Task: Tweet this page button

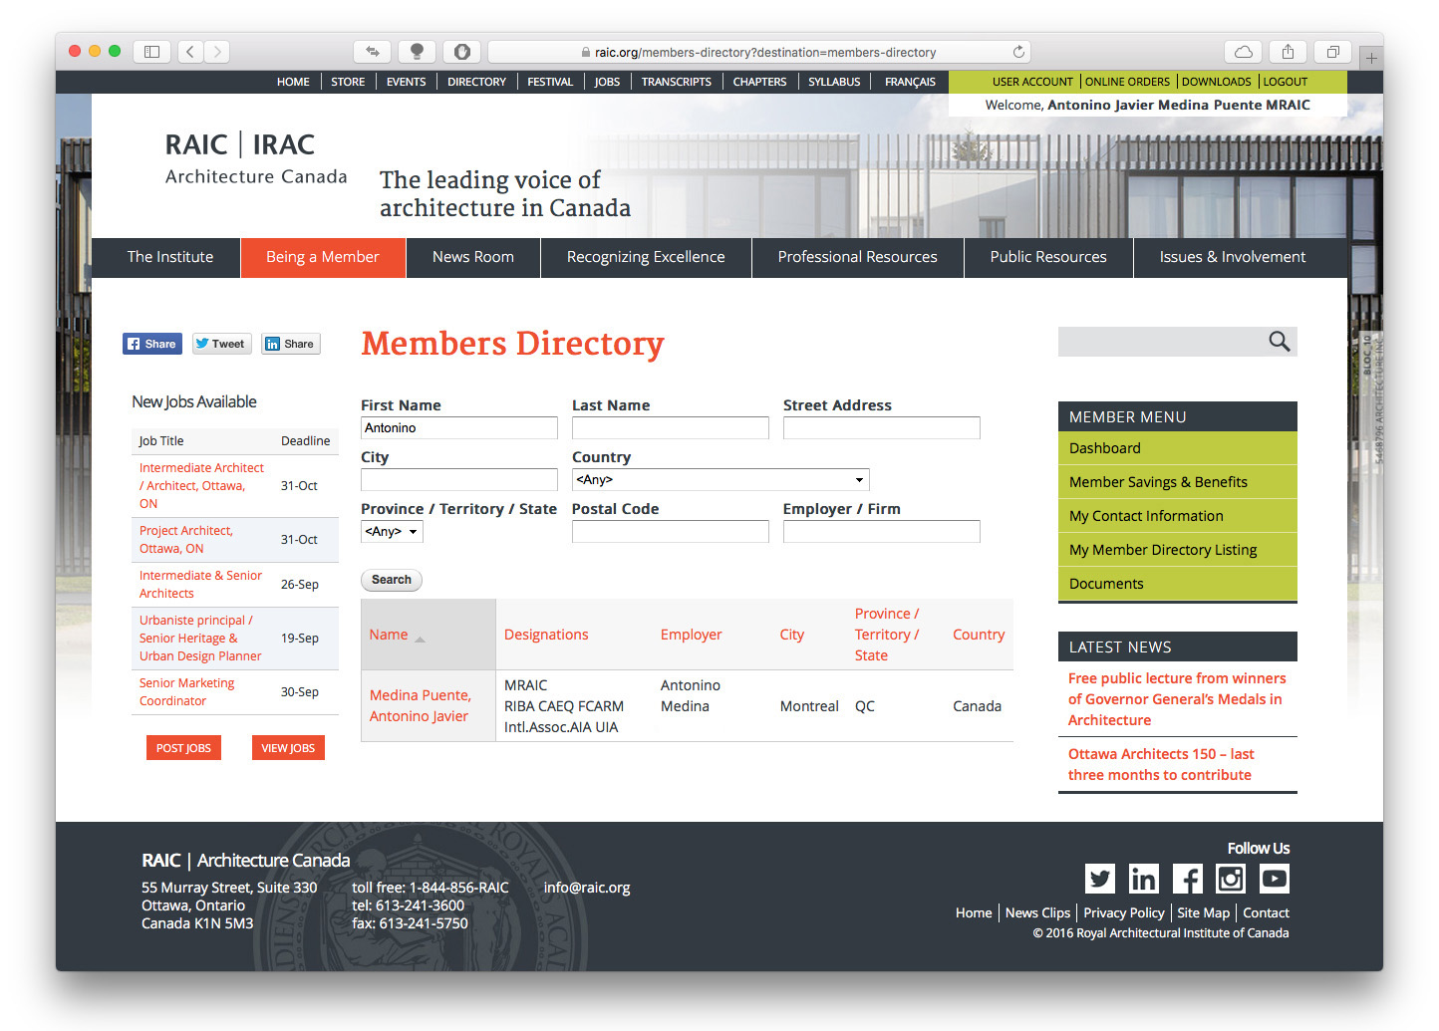Action: pos(222,344)
